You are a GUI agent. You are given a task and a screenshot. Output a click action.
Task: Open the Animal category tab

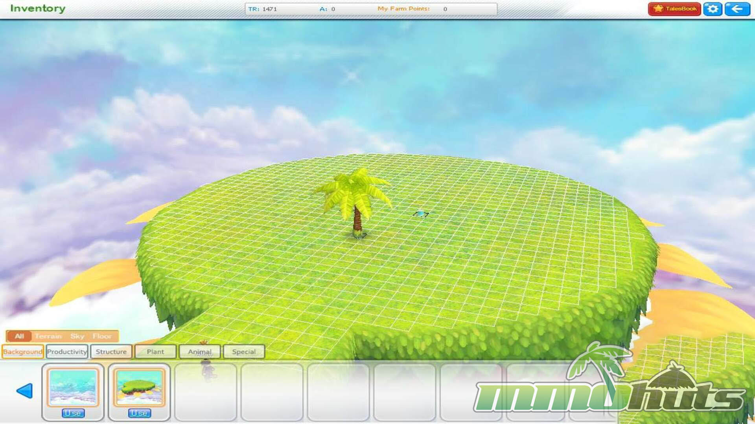tap(200, 352)
